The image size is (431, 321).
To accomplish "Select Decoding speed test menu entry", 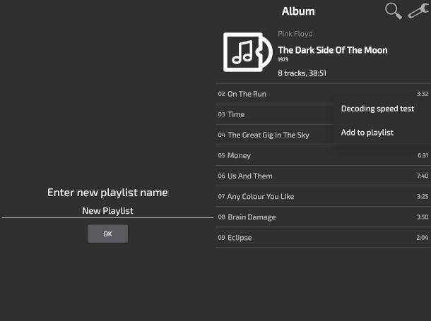I will pyautogui.click(x=377, y=109).
